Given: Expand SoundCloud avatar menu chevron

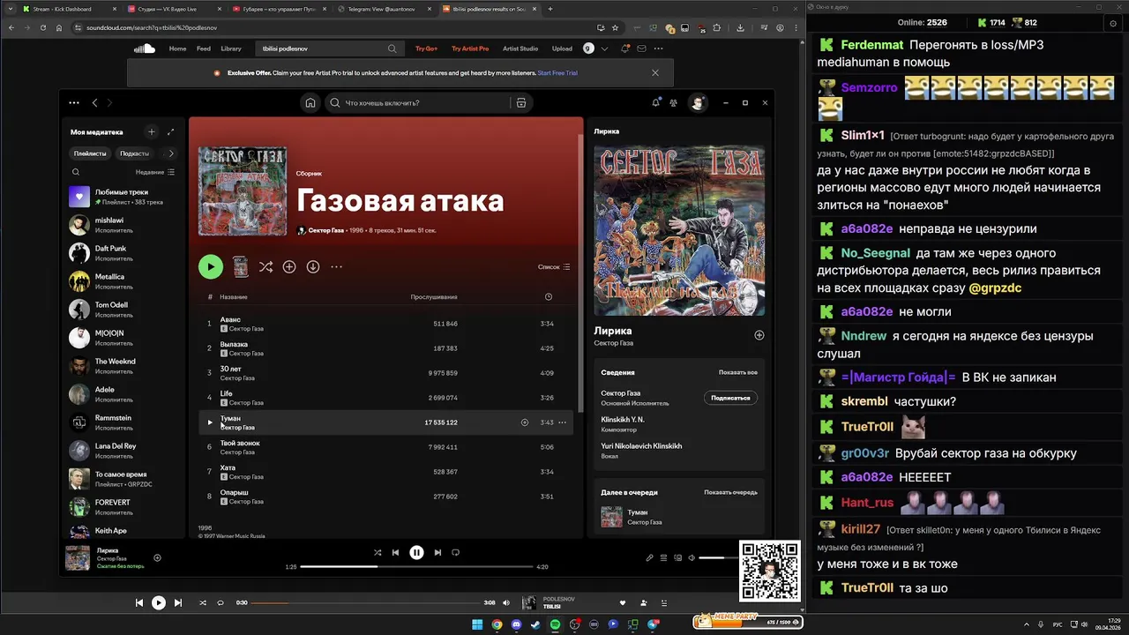Looking at the screenshot, I should click(604, 49).
